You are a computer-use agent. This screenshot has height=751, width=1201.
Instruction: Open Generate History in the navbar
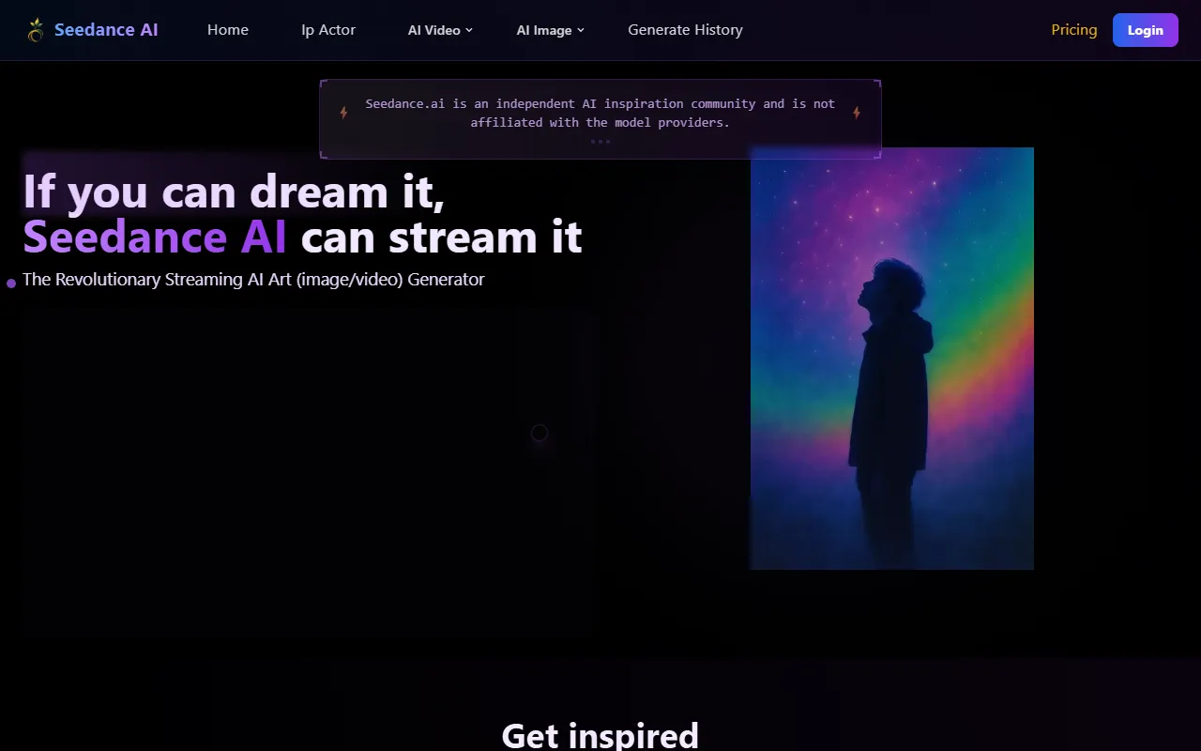coord(685,30)
